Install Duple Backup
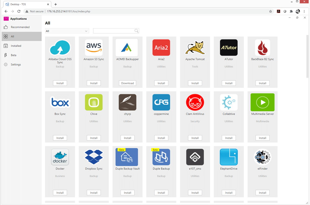The width and height of the screenshot is (310, 205). (161, 193)
